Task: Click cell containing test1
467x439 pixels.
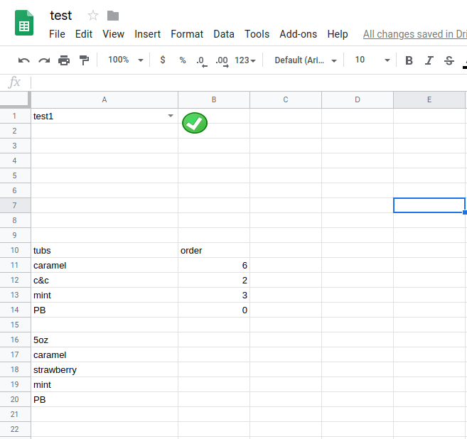Action: click(x=104, y=116)
